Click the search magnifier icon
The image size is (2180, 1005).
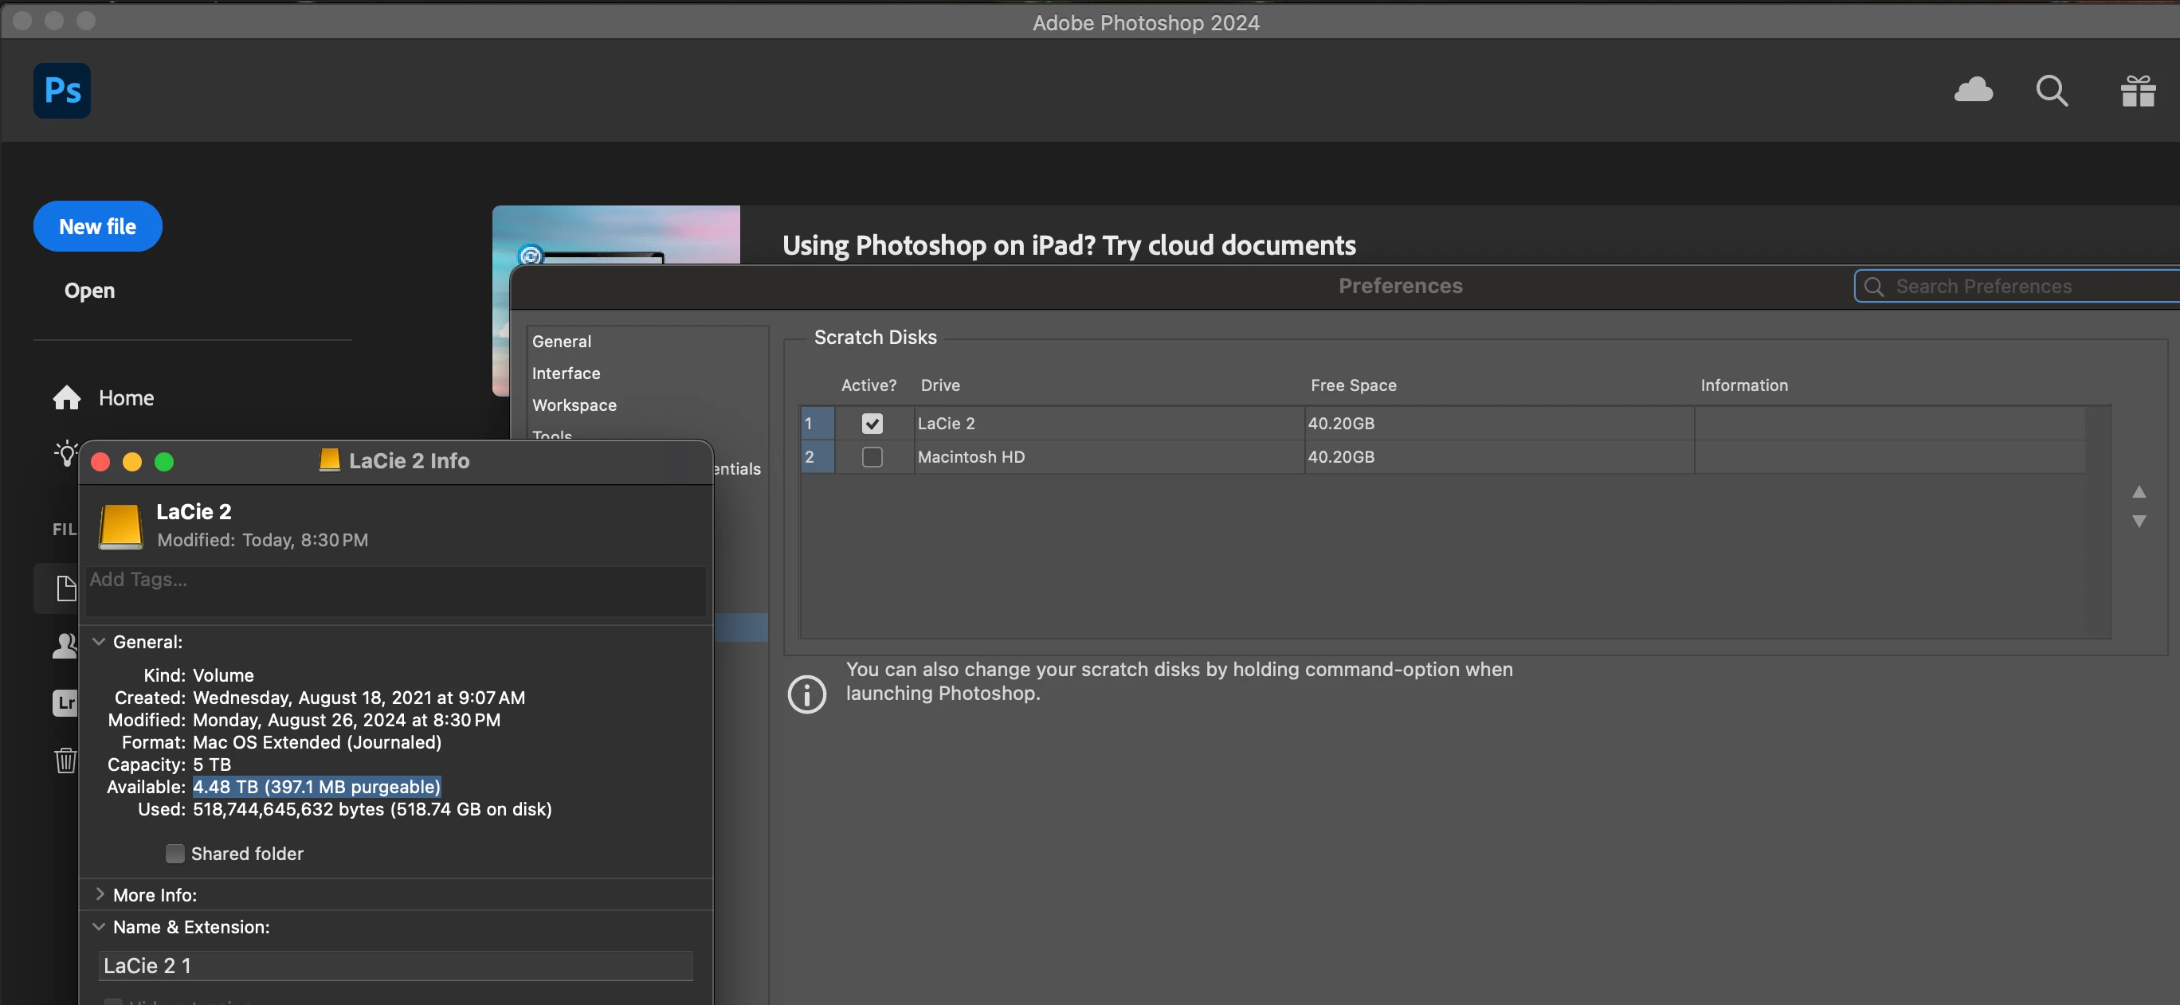pyautogui.click(x=2052, y=91)
